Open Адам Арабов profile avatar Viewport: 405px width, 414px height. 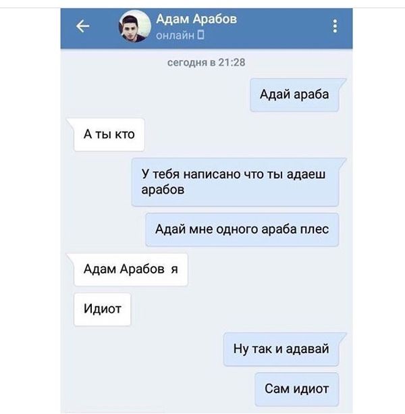coord(135,26)
